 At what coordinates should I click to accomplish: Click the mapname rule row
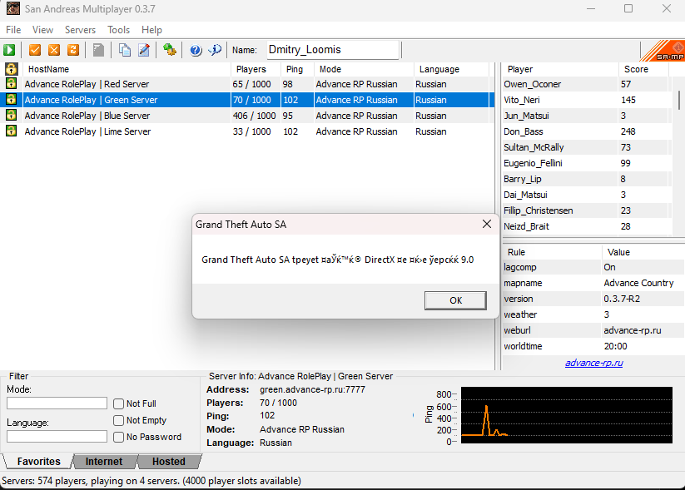pos(593,283)
